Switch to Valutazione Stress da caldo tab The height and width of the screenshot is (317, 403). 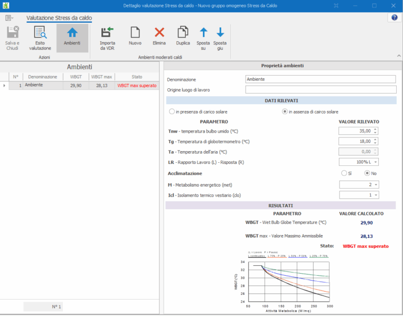point(59,18)
